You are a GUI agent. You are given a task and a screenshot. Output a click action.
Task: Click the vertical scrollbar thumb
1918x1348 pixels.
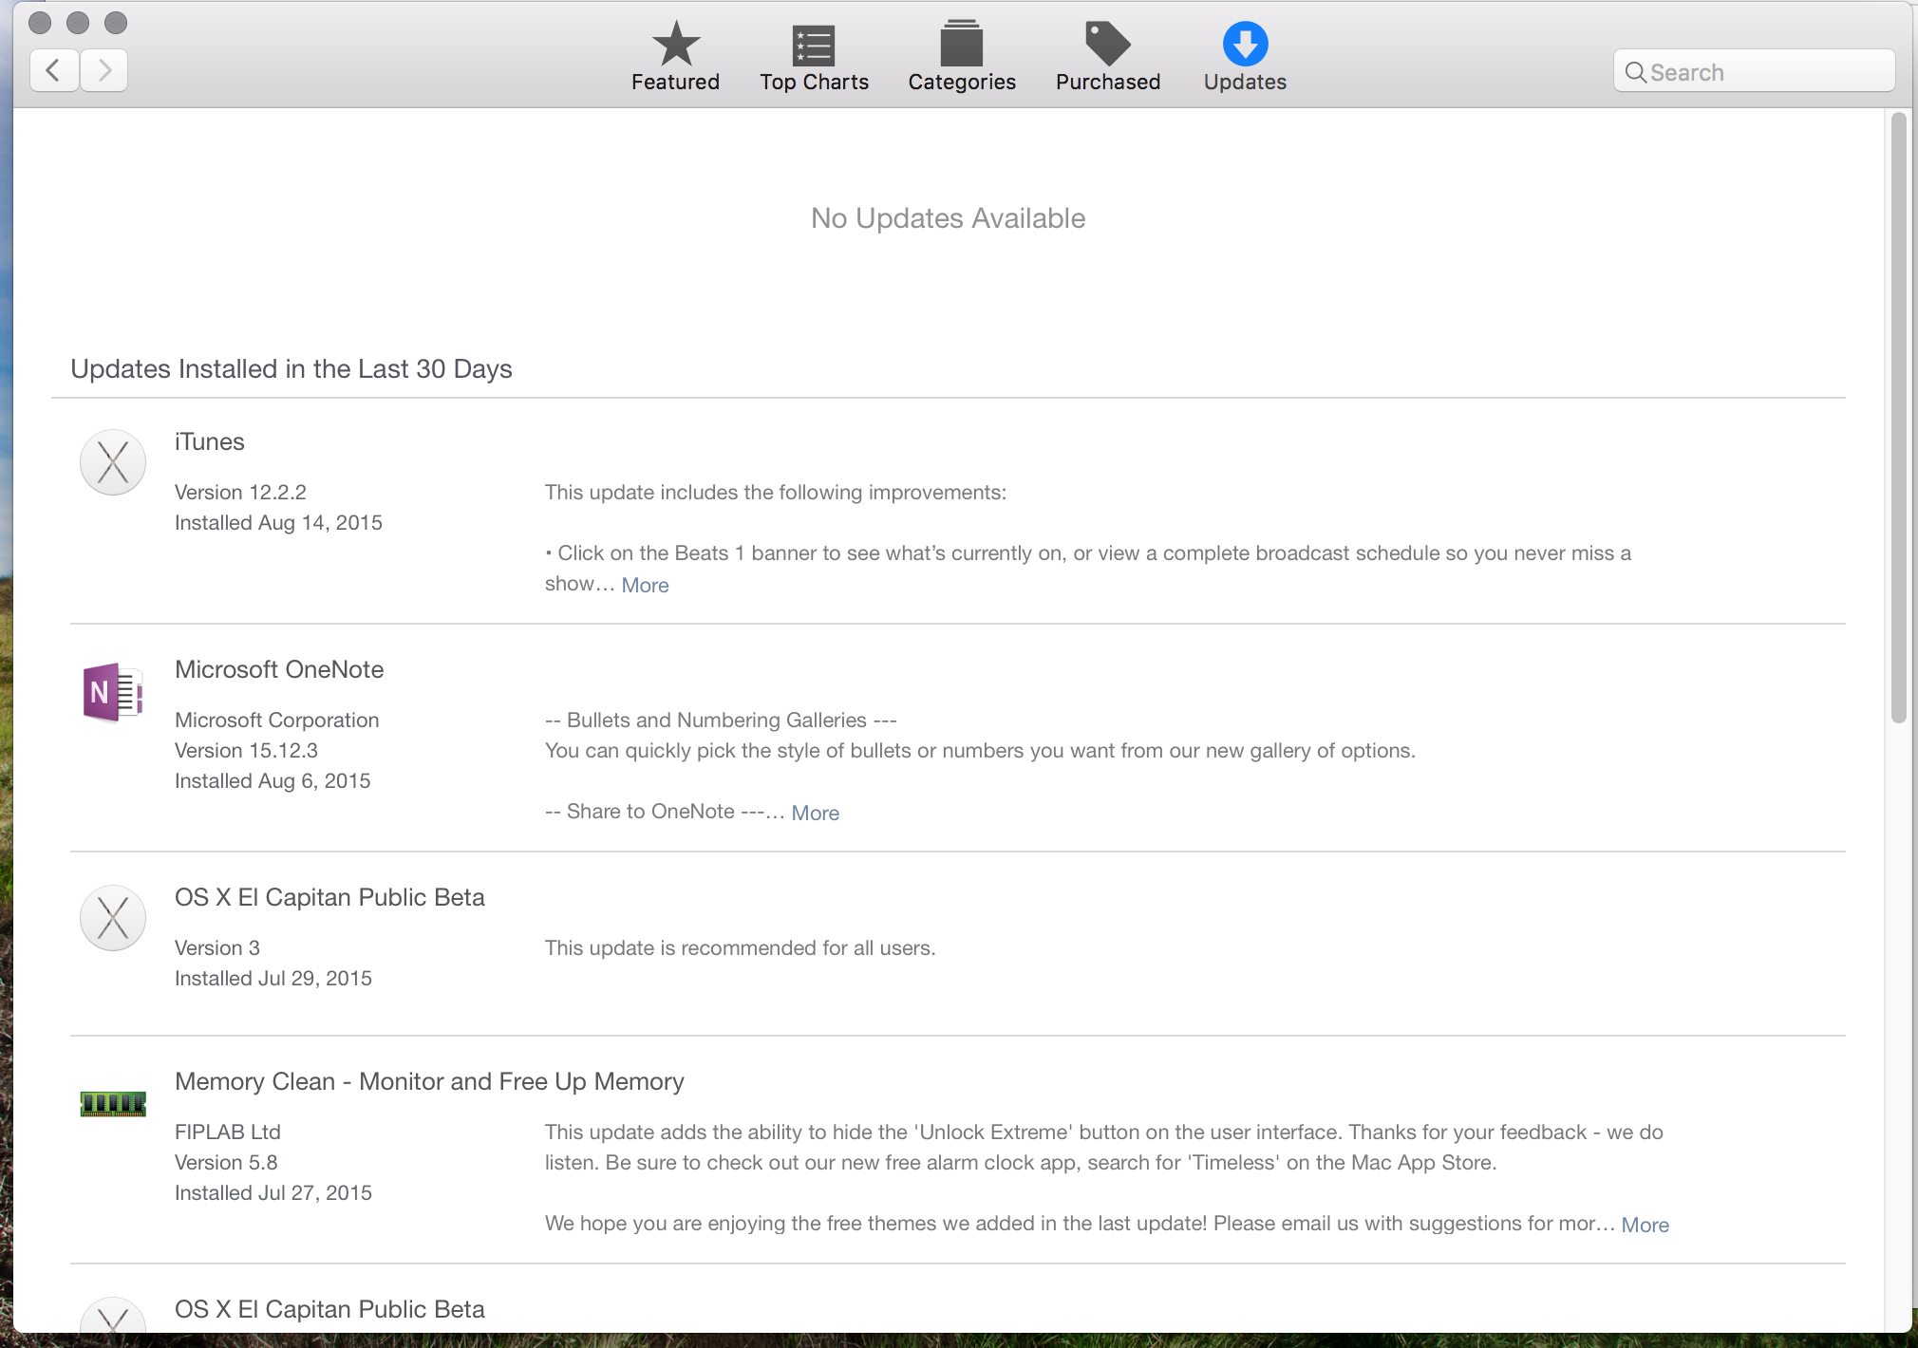click(1898, 418)
